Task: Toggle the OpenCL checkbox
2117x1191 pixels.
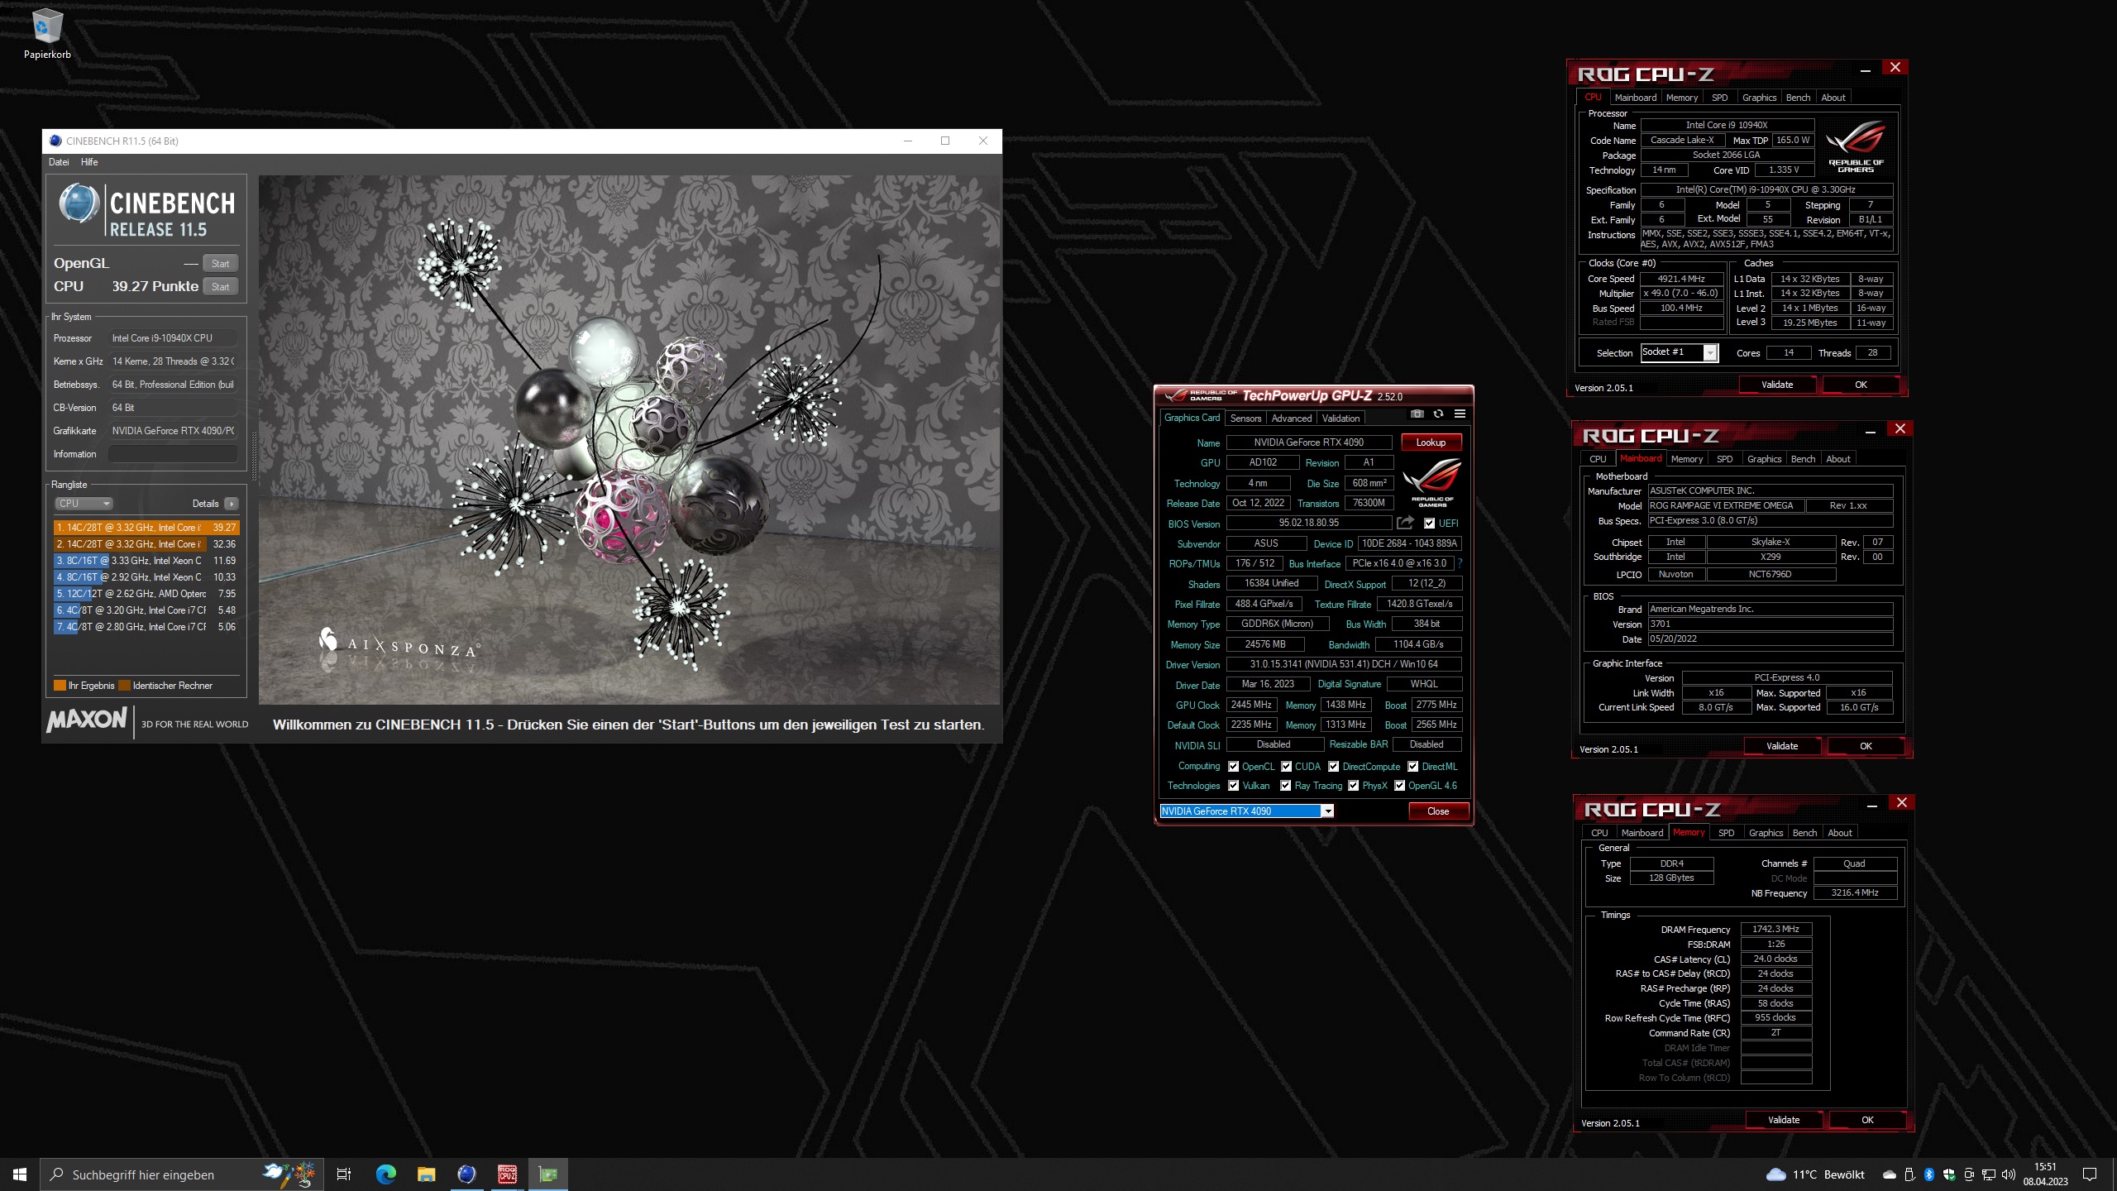Action: 1233,767
